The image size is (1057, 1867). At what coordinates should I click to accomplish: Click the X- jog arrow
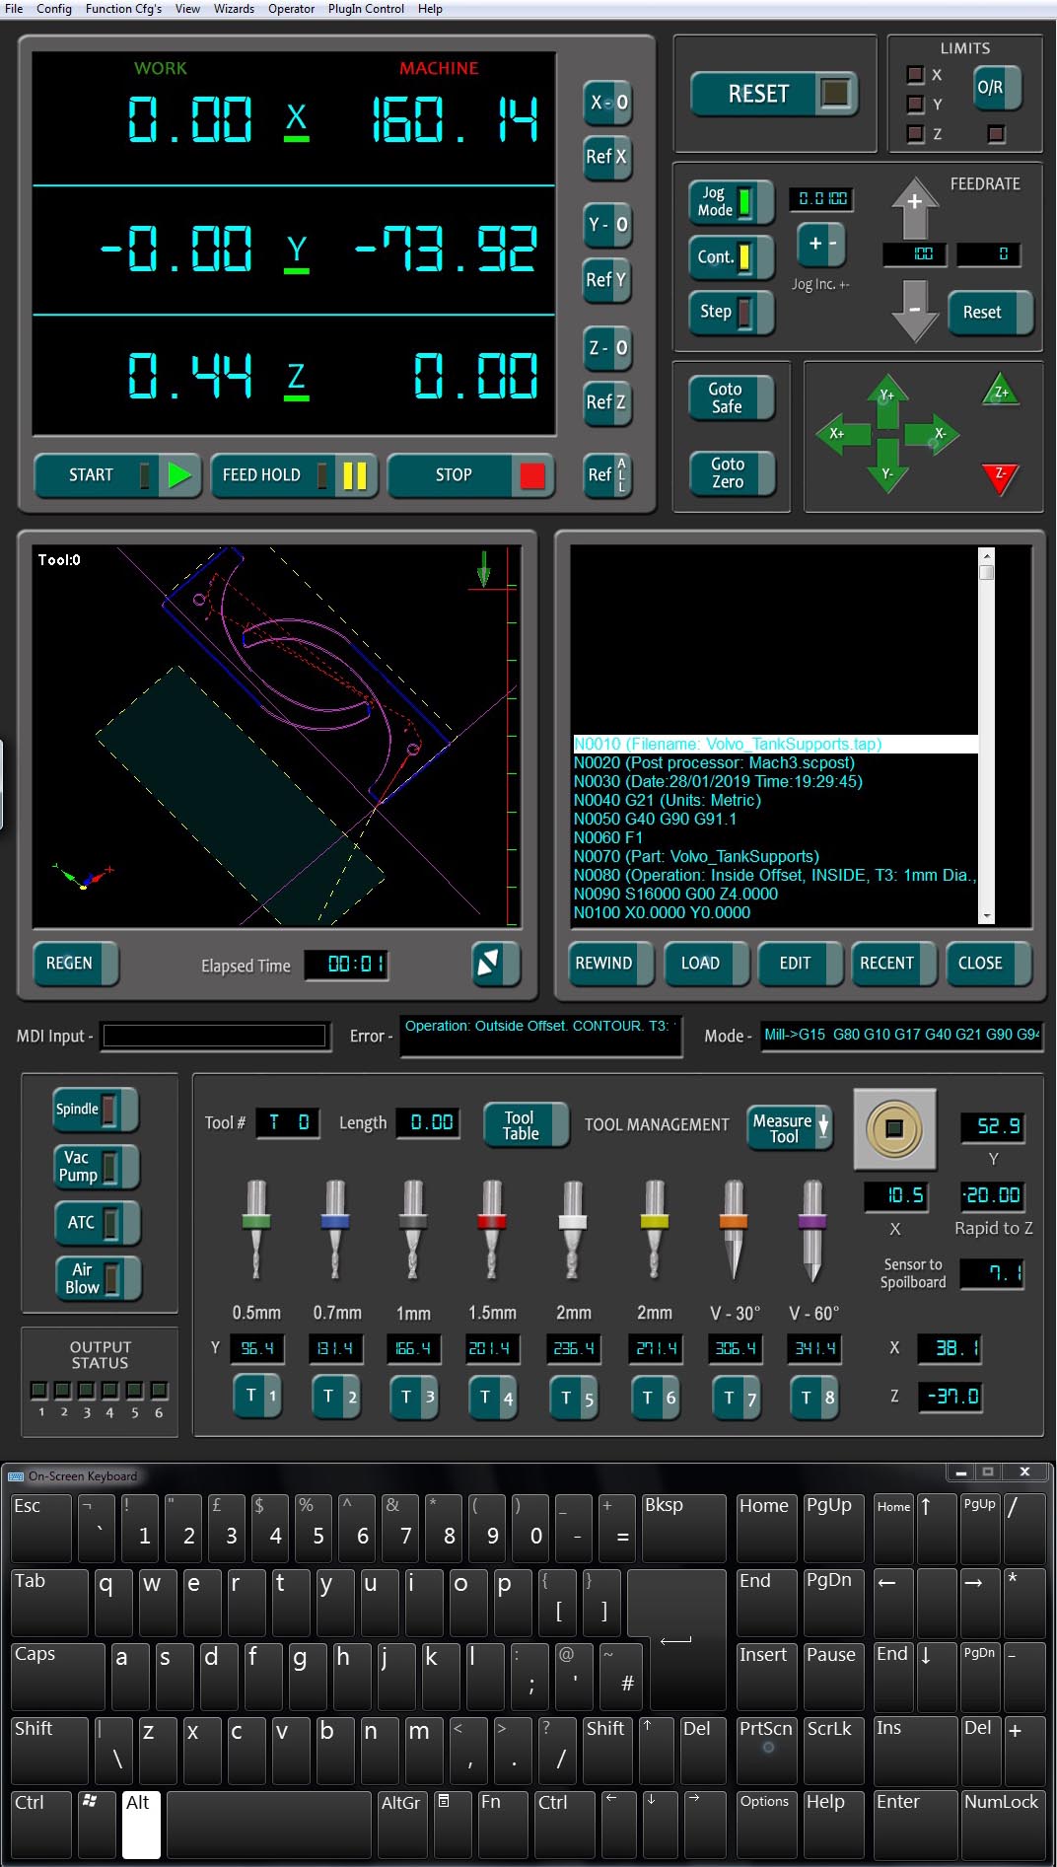(x=938, y=434)
